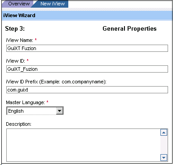
Task: Click the General Properties heading
Action: point(129,28)
